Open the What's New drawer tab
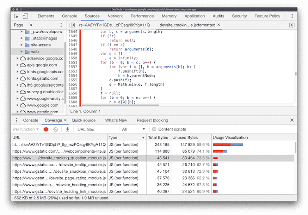 coord(116,120)
